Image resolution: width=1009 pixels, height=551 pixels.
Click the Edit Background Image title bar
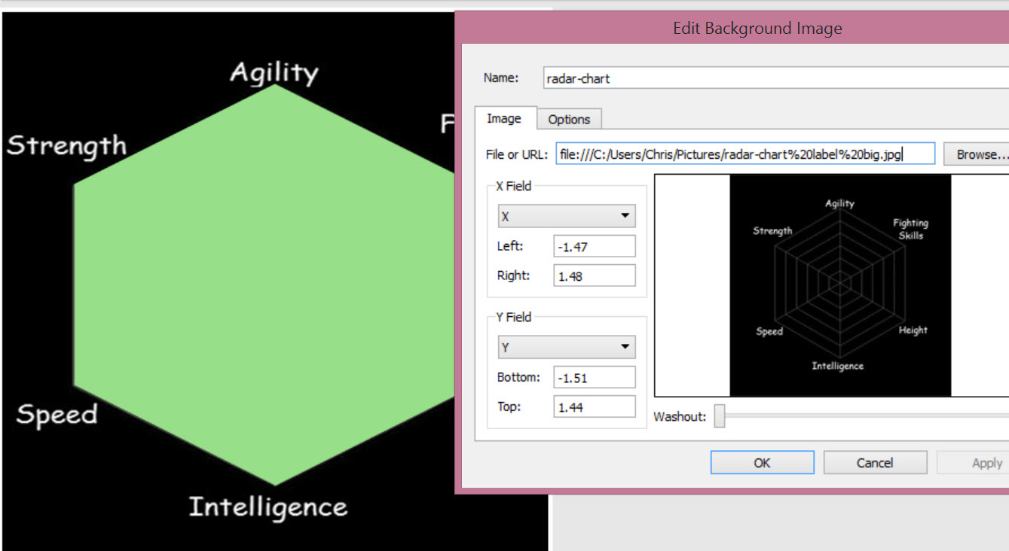(757, 29)
